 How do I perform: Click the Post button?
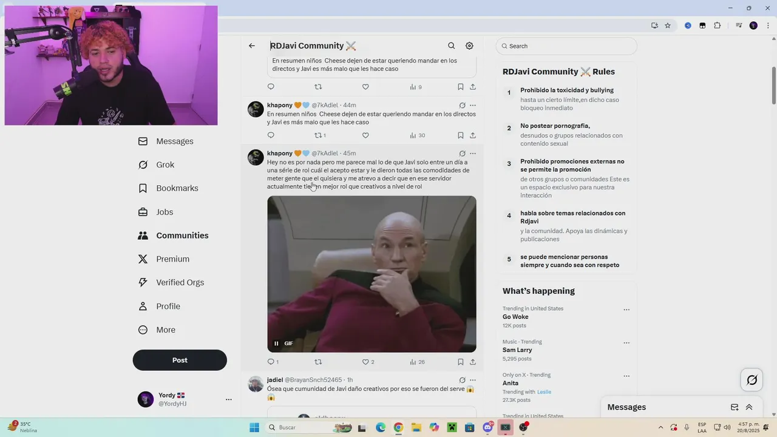click(x=180, y=360)
